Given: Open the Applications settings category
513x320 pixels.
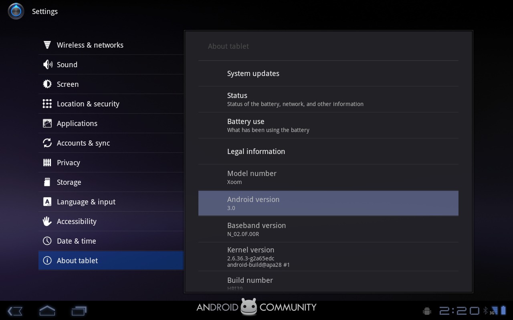Looking at the screenshot, I should 111,123.
